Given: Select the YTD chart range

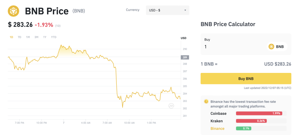Looking at the screenshot, I should (54, 37).
